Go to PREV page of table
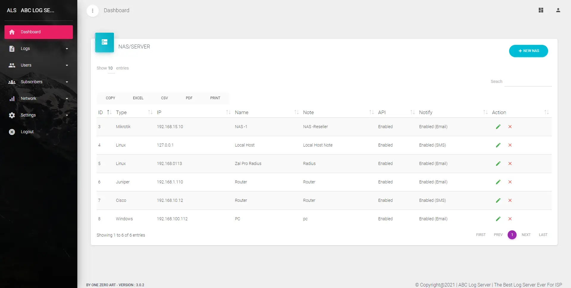Image resolution: width=571 pixels, height=288 pixels. [x=498, y=235]
